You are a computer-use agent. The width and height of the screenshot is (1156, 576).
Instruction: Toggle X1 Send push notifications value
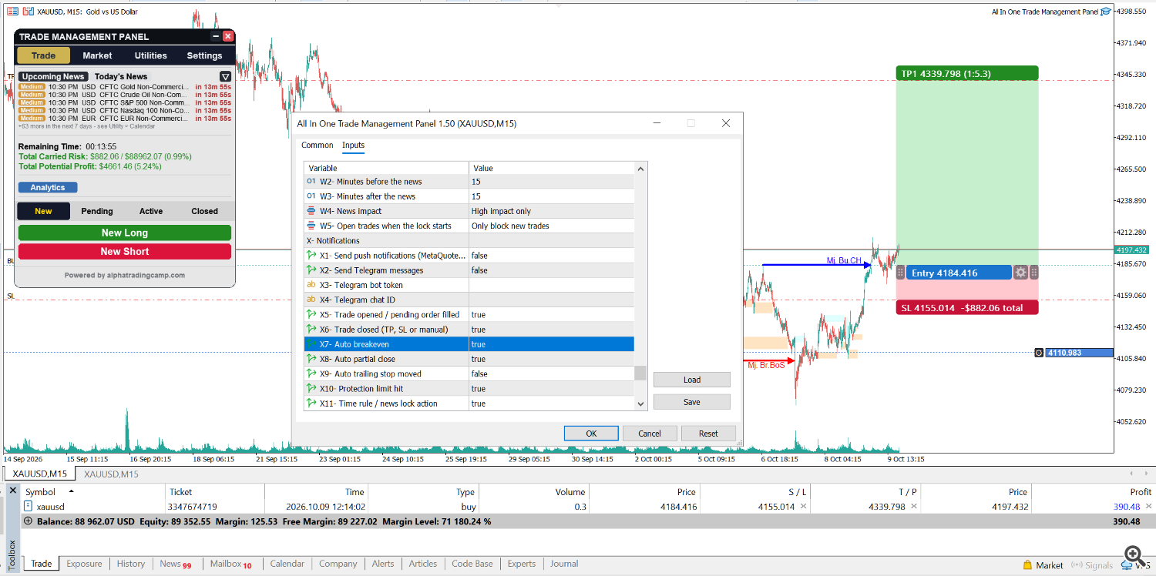click(551, 256)
